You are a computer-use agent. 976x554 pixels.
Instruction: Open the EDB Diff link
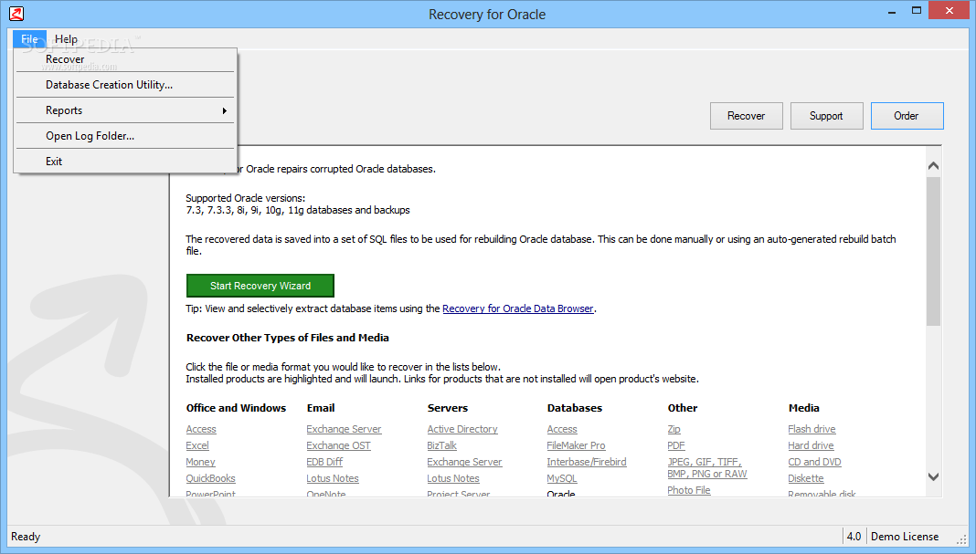324,462
